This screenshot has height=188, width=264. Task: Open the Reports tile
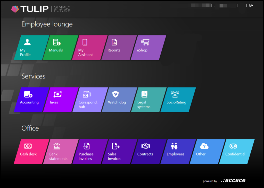[119, 48]
